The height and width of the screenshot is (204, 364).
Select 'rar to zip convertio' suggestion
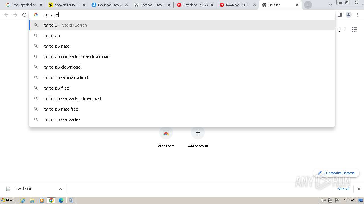click(182, 120)
